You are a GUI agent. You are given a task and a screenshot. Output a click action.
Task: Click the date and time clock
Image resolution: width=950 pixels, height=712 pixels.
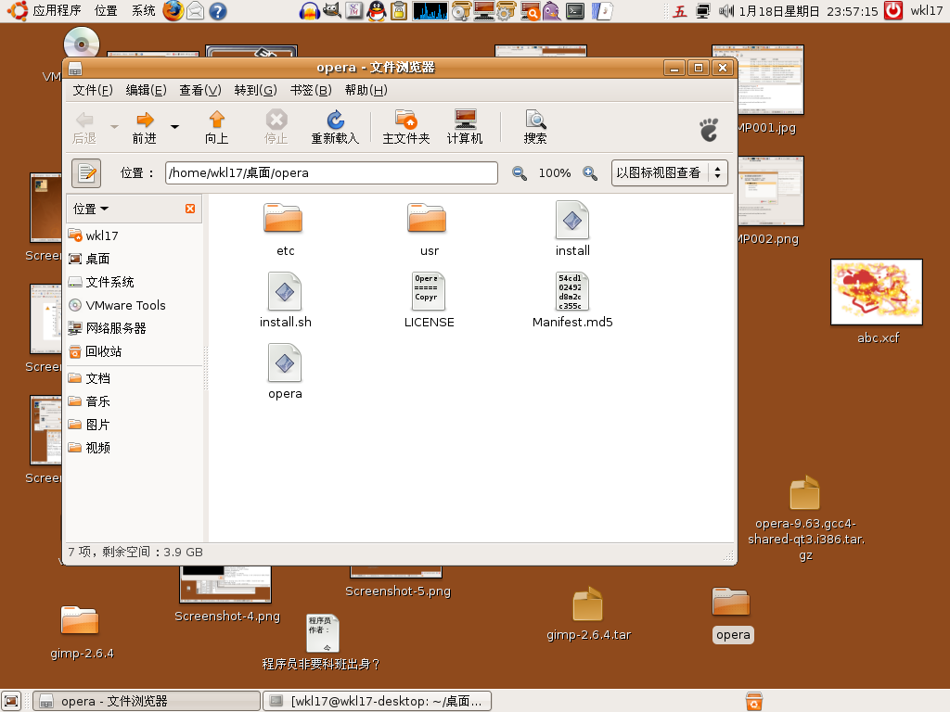pyautogui.click(x=808, y=11)
